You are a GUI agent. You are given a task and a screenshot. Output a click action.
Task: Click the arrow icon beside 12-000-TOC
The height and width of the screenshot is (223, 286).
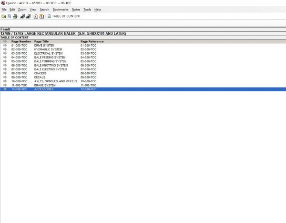[x=5, y=89]
